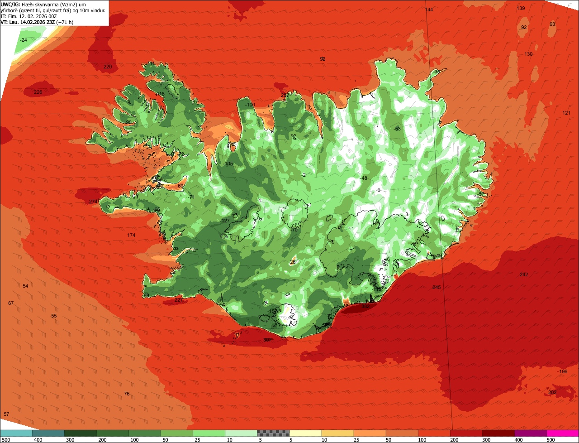The width and height of the screenshot is (579, 443).
Task: Select the darkest green legend swatch labeled -300
Action: (80, 433)
